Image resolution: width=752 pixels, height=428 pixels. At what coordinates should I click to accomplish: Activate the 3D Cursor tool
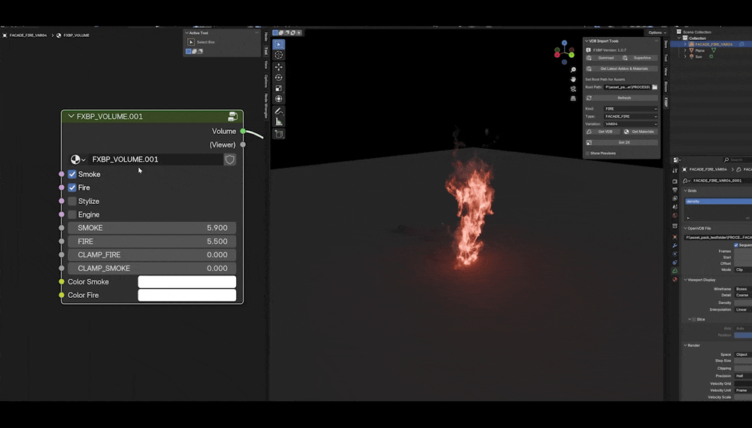[279, 55]
